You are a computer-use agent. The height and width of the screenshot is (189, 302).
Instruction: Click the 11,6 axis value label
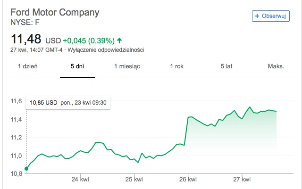pos(16,101)
